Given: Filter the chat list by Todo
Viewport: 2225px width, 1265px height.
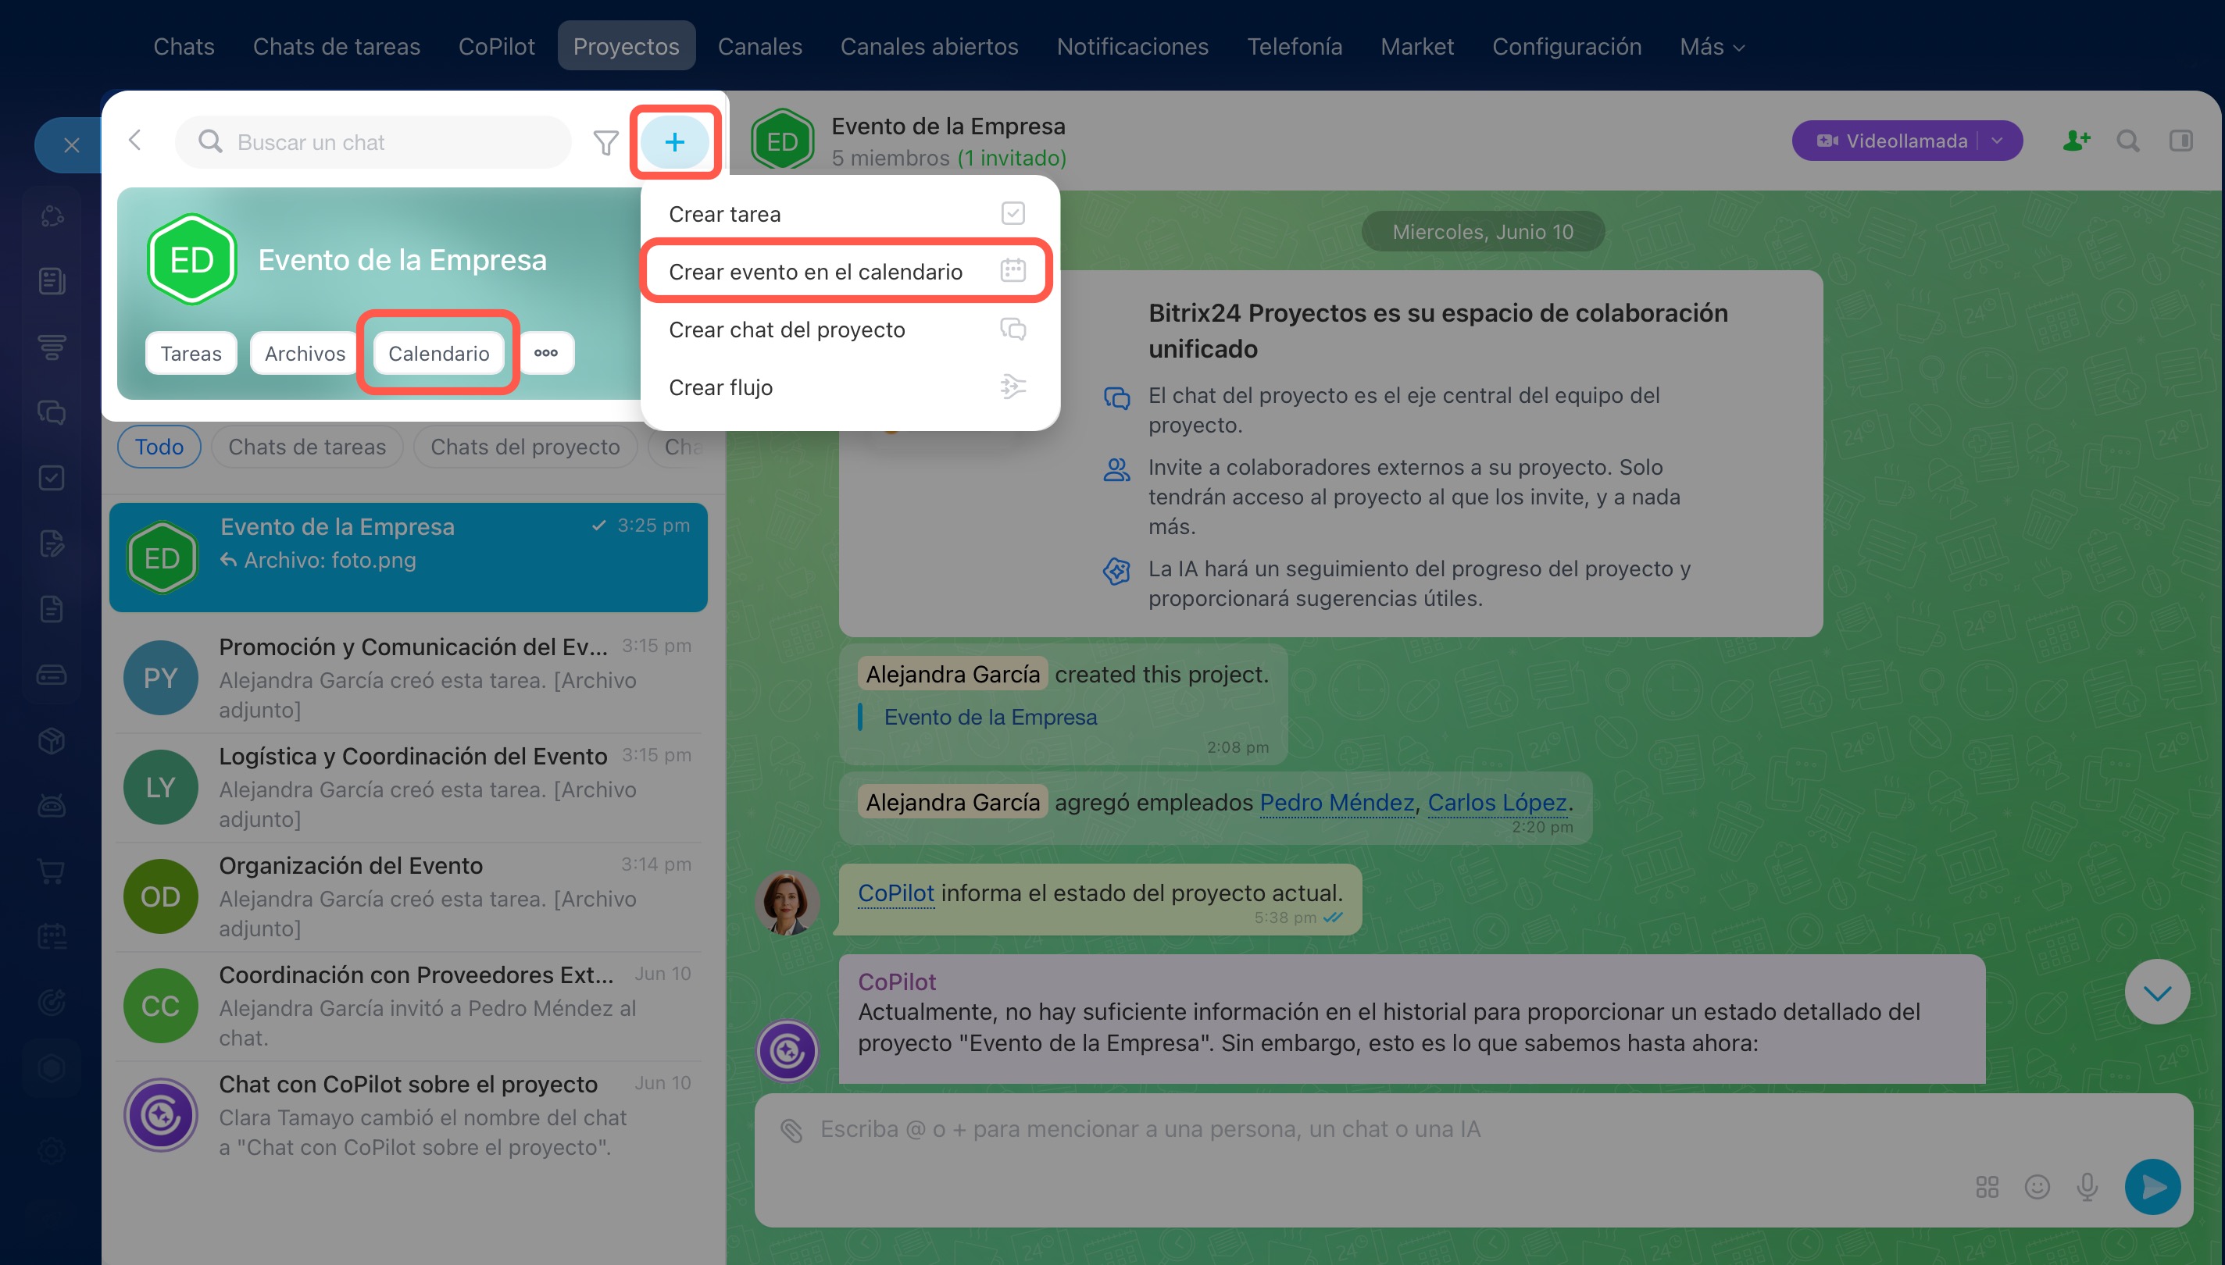Looking at the screenshot, I should tap(159, 447).
